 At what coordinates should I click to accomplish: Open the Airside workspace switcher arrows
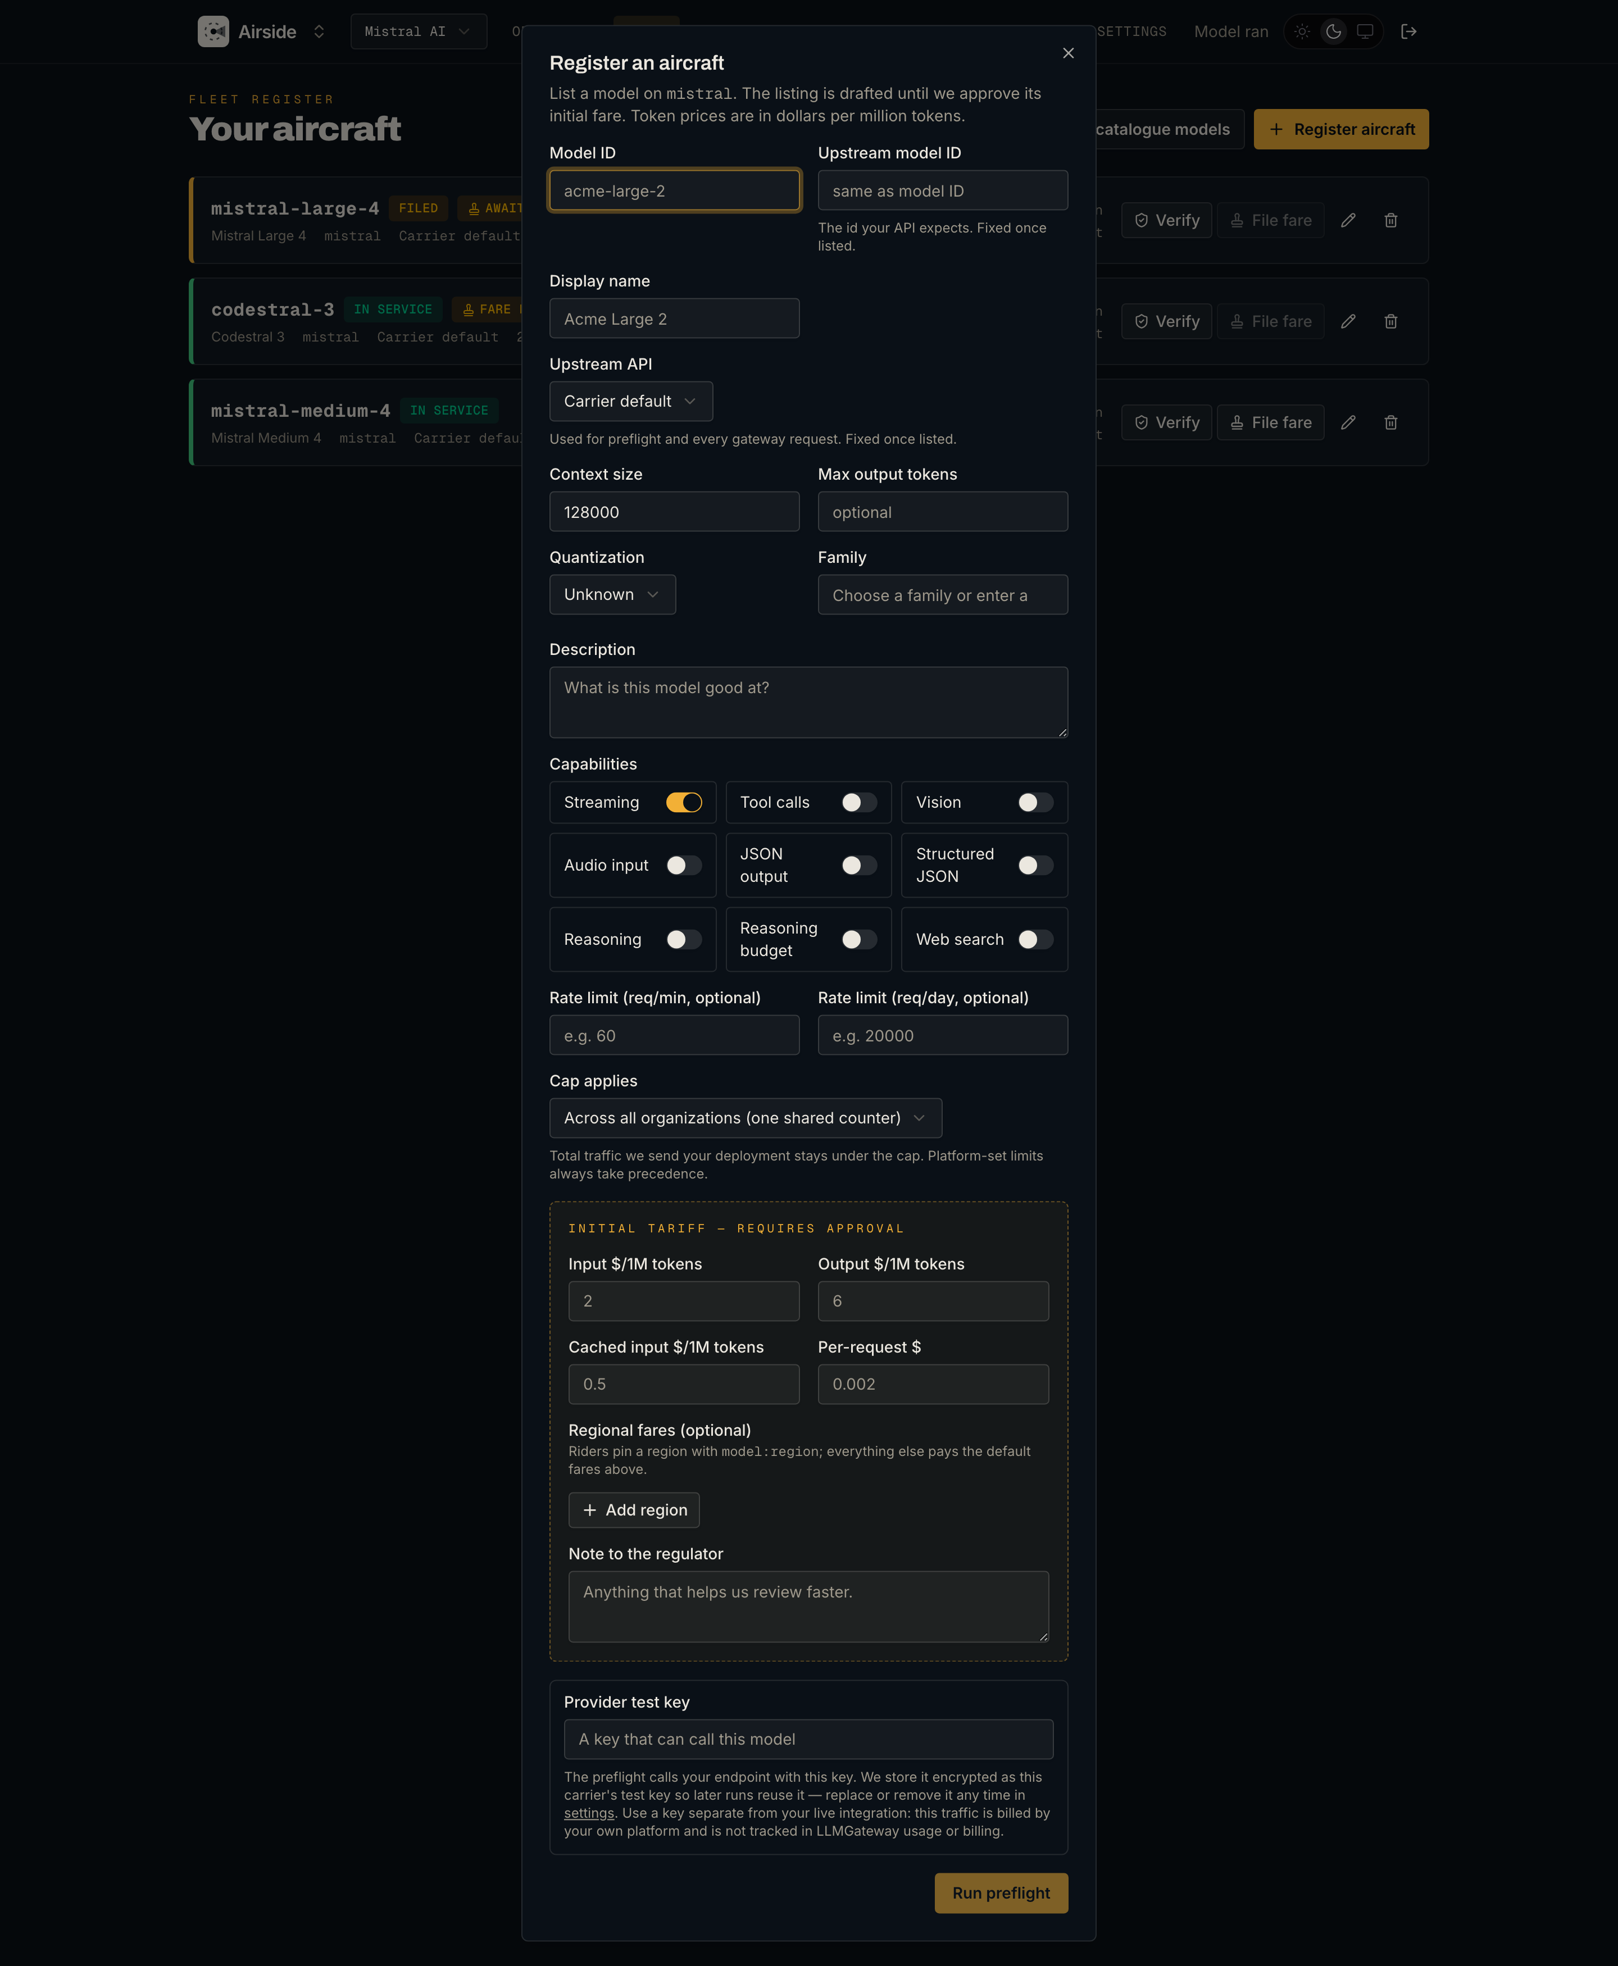[x=319, y=31]
